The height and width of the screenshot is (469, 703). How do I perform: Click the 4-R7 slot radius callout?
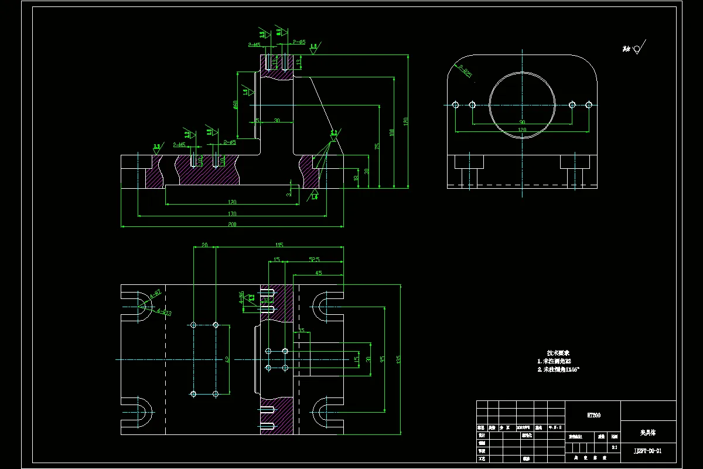tap(155, 295)
